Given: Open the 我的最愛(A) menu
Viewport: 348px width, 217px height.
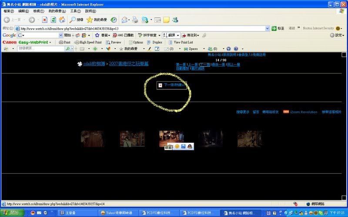Looking at the screenshot, I should [57, 11].
